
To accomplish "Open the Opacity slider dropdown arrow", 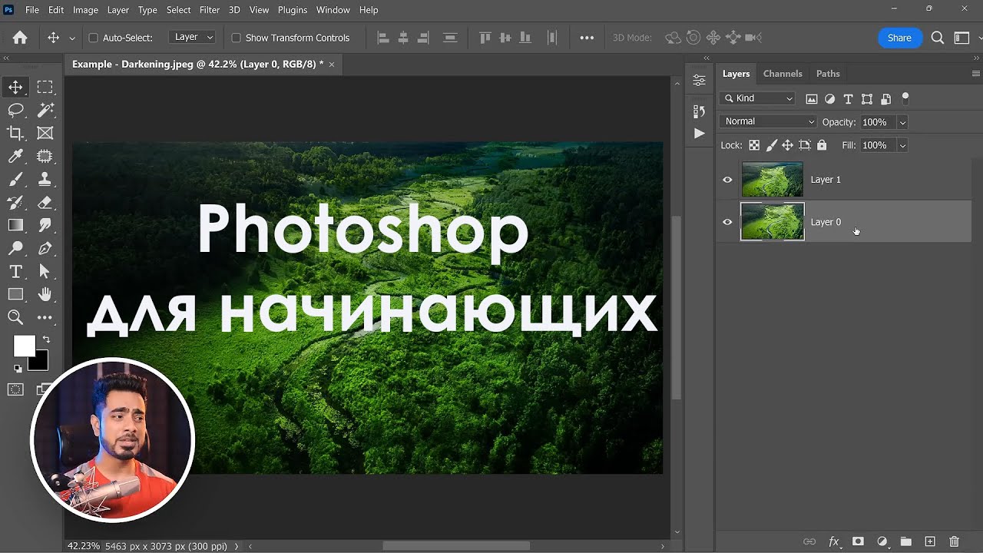I will pyautogui.click(x=902, y=122).
